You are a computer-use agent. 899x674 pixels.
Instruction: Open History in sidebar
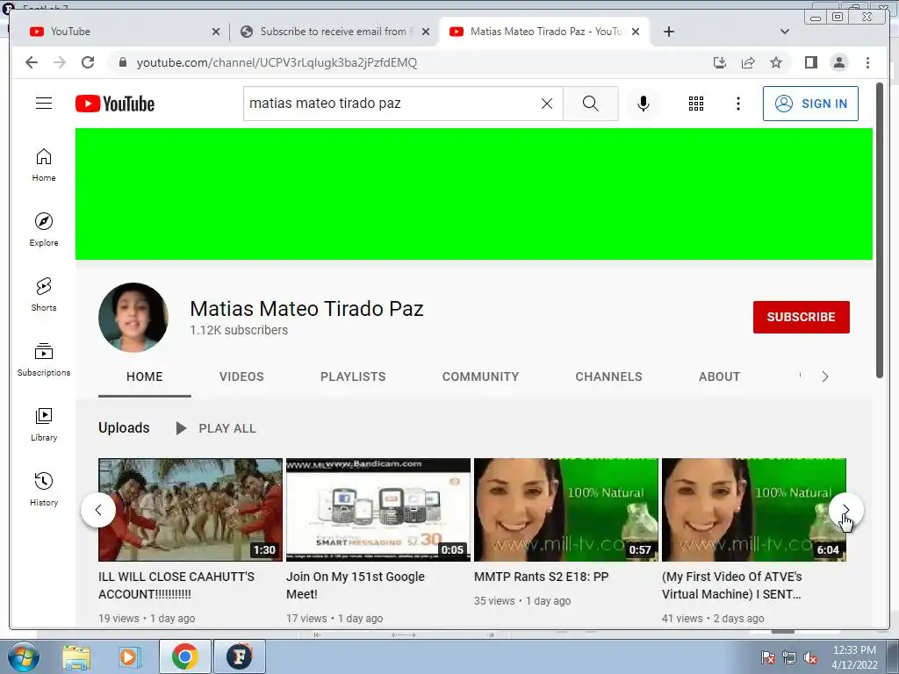pyautogui.click(x=44, y=489)
